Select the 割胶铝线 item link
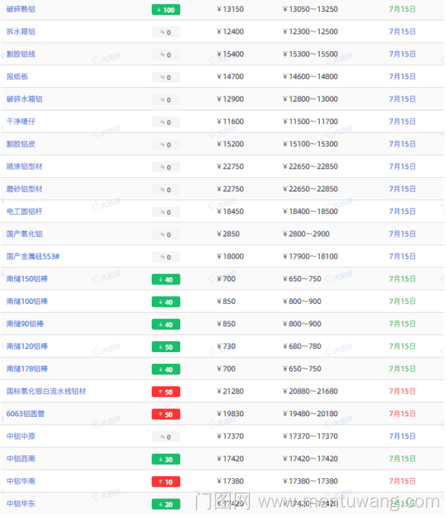This screenshot has width=447, height=517. (x=21, y=54)
